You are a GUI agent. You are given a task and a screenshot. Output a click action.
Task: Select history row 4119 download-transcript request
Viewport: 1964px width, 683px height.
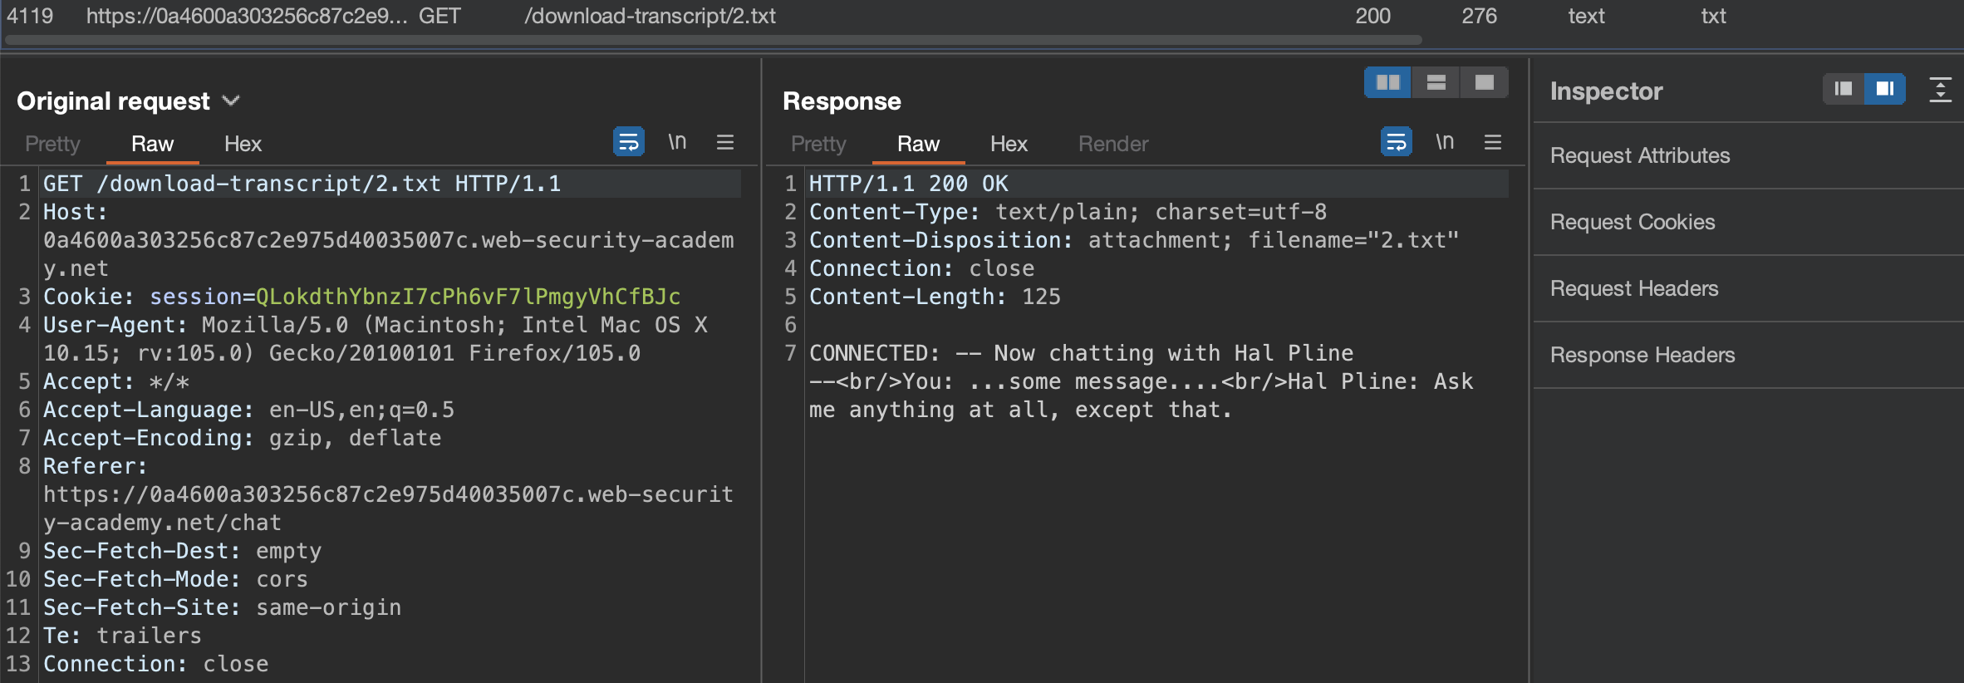(648, 16)
